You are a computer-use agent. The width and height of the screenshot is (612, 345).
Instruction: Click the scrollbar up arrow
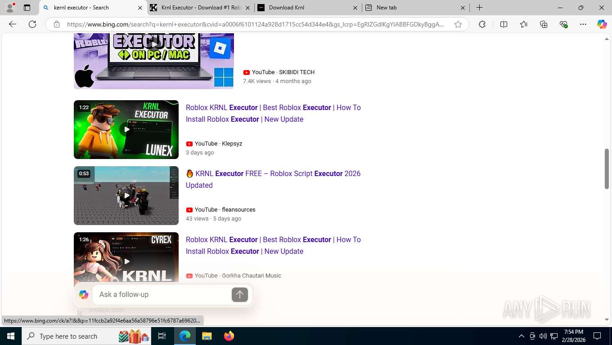[x=607, y=39]
